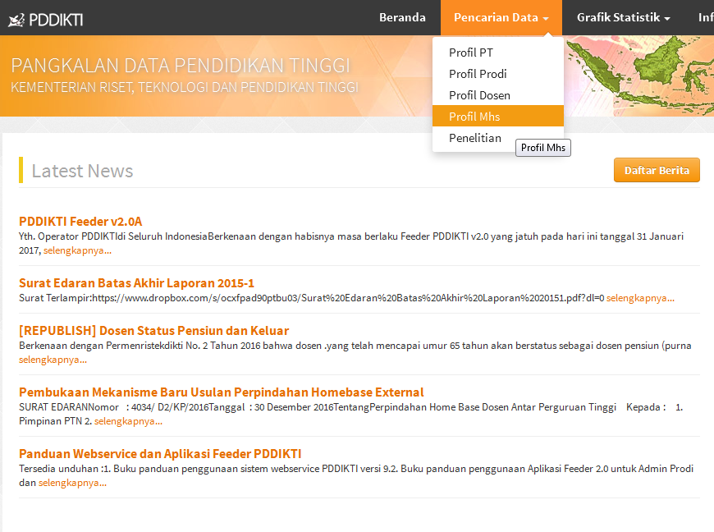Click selengkapnya after Pimpinan PTN 2.
This screenshot has width=714, height=532.
128,421
